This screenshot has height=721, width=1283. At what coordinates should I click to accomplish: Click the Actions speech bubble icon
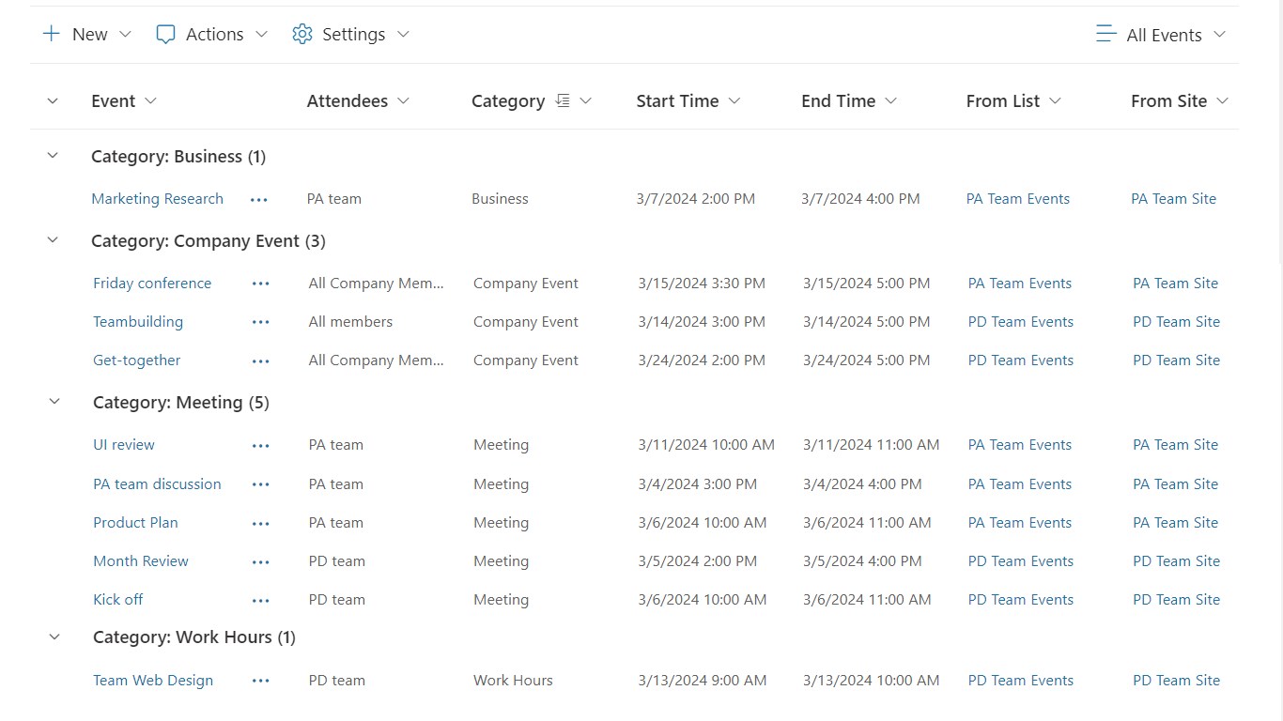click(x=165, y=35)
